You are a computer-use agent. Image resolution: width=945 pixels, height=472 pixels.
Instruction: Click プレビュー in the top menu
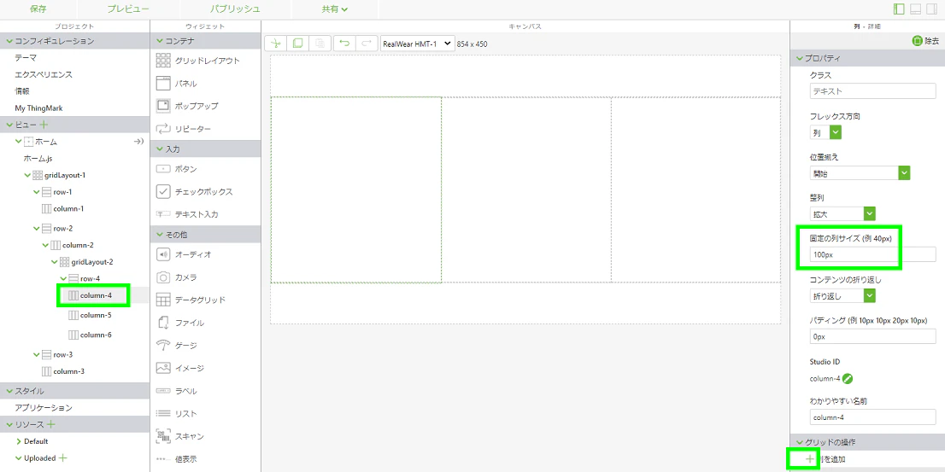tap(128, 9)
